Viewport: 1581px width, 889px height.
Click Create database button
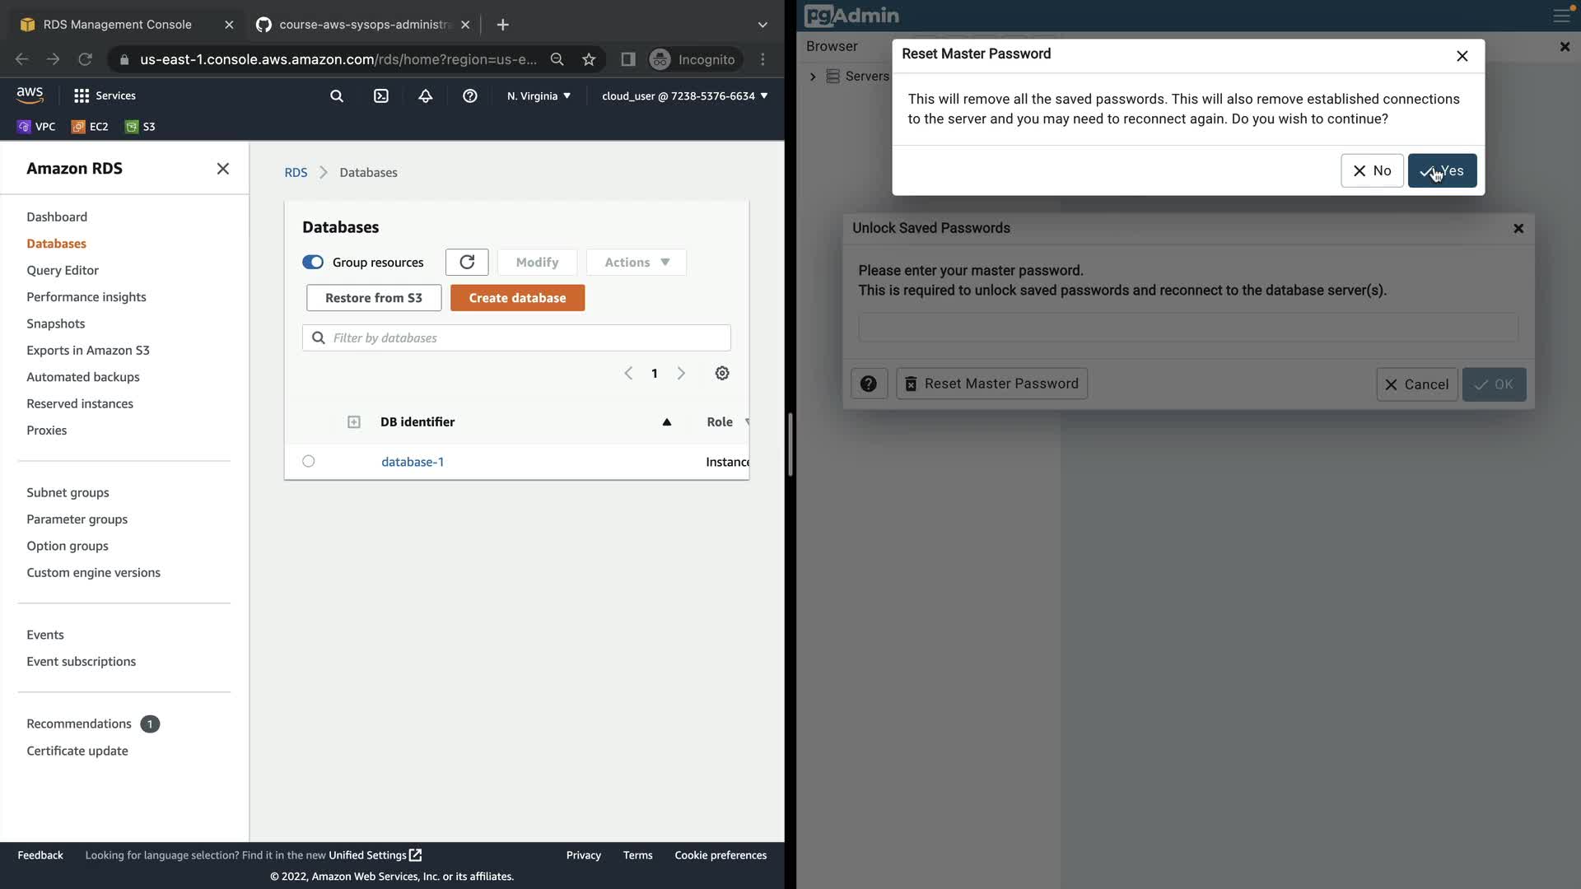(517, 298)
